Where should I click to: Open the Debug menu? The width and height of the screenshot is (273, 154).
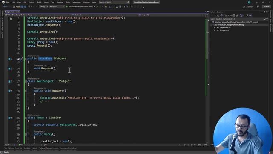[46, 2]
